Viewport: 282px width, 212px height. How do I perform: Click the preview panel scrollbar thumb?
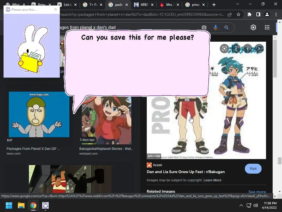pyautogui.click(x=275, y=59)
